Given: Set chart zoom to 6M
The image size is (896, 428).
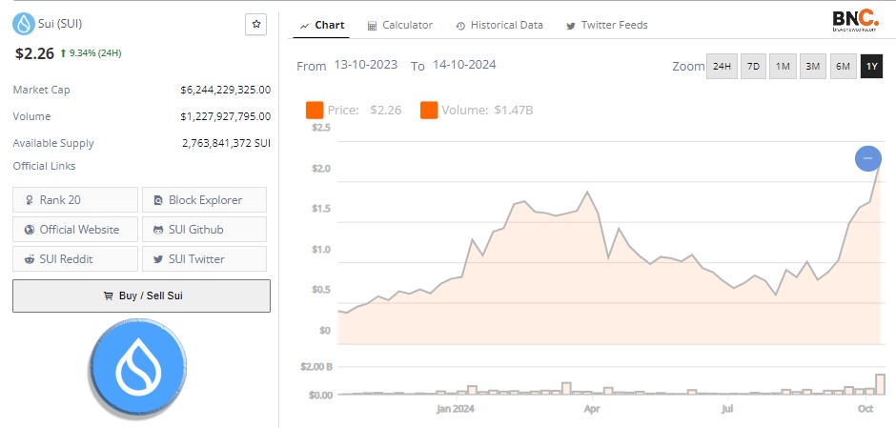Looking at the screenshot, I should pos(843,67).
